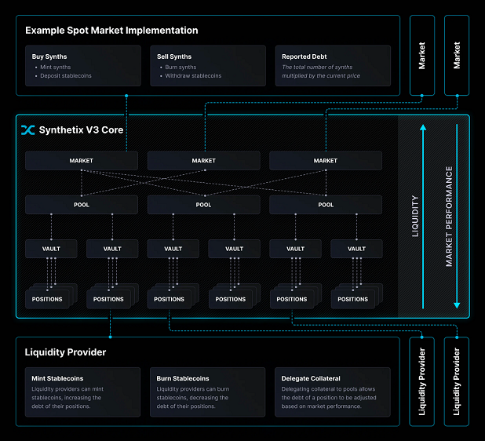The image size is (485, 441).
Task: Click the rightmost POSITIONS card stack
Action: [356, 297]
